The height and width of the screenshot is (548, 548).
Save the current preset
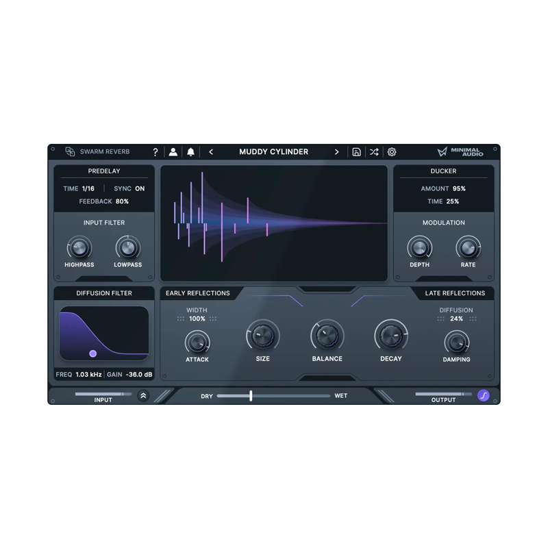(x=356, y=151)
